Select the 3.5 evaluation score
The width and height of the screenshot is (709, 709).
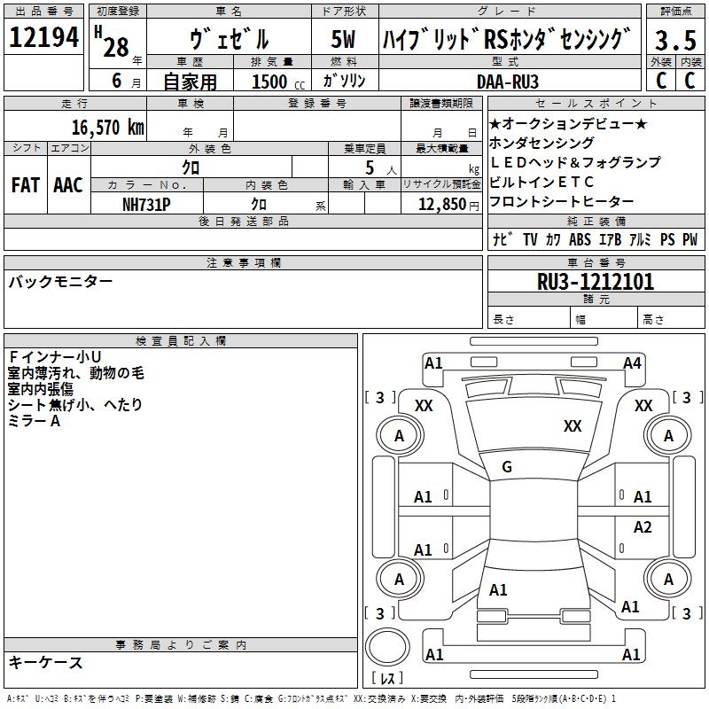click(675, 40)
